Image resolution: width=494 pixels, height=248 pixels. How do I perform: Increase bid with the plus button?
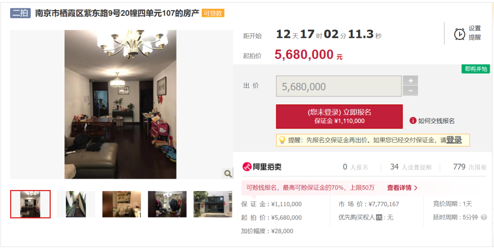410,80
